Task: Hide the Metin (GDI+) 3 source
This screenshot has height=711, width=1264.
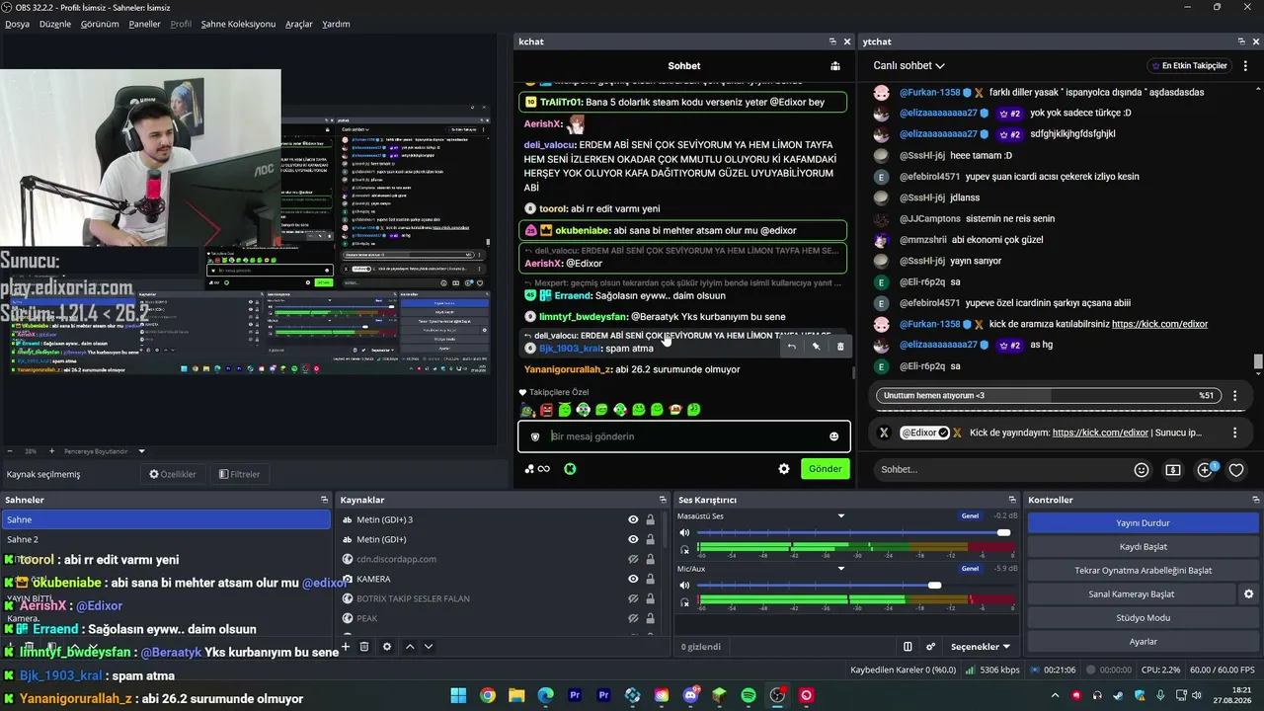Action: pyautogui.click(x=633, y=519)
